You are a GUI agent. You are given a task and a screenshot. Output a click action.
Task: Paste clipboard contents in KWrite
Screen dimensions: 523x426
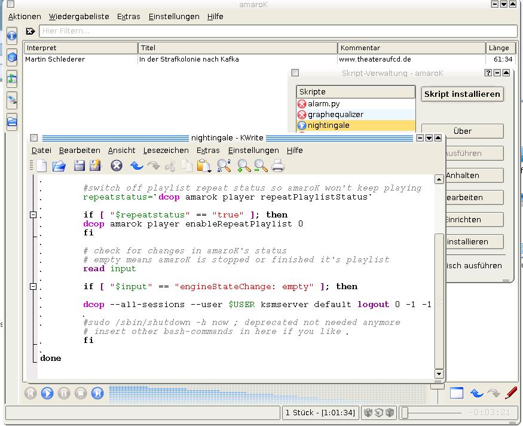pyautogui.click(x=203, y=166)
